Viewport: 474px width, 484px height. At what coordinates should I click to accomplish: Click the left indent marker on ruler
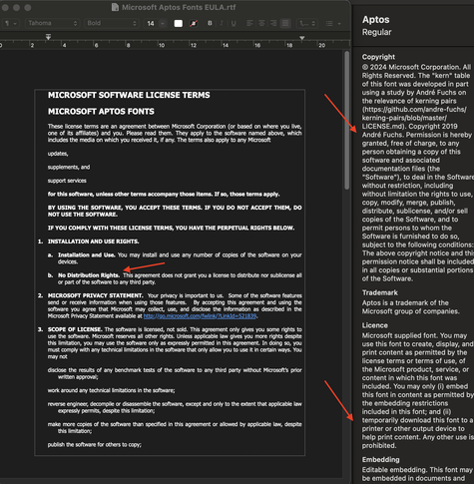click(x=48, y=37)
